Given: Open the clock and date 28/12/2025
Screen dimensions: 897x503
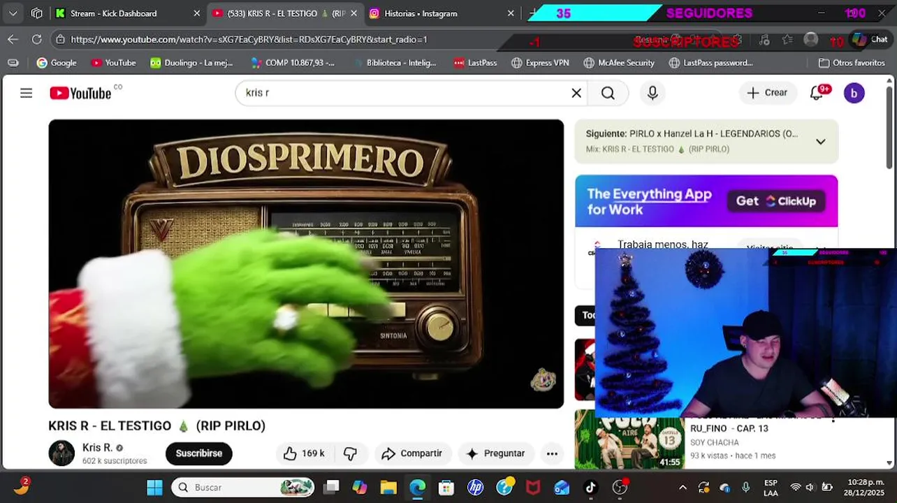Looking at the screenshot, I should click(865, 488).
